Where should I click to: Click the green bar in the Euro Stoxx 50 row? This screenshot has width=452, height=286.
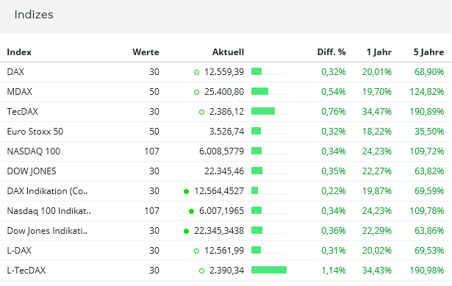point(257,131)
